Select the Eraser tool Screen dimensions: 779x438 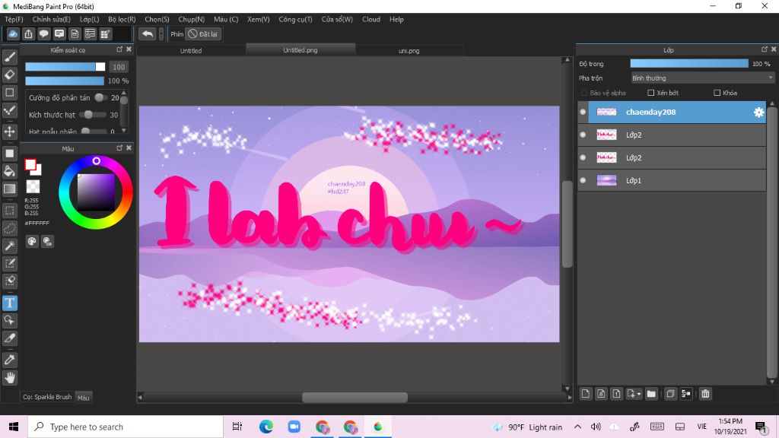9,75
